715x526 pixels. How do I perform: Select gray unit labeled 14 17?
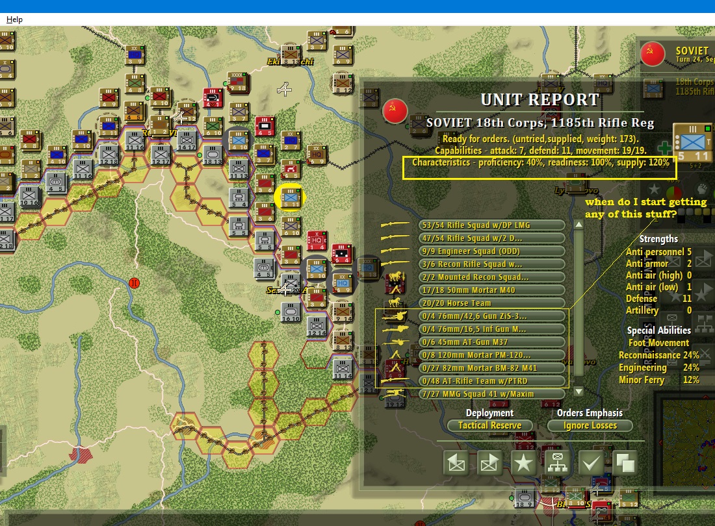[x=187, y=140]
